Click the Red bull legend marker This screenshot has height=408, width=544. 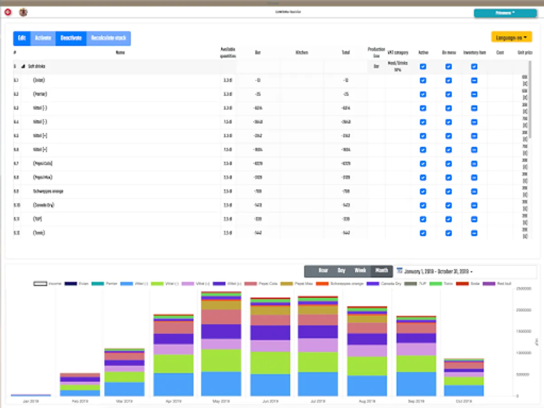click(489, 284)
